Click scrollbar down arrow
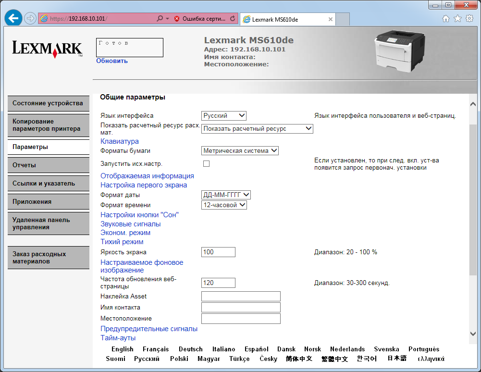This screenshot has height=372, width=481. tap(473, 334)
